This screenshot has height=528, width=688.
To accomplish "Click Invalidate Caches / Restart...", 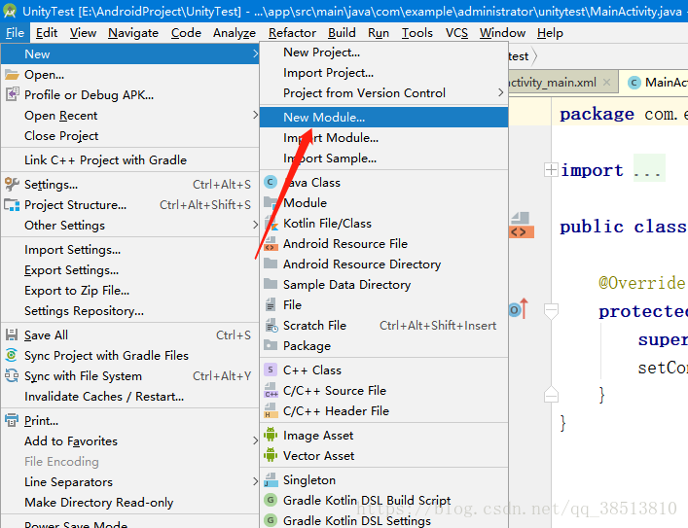I will tap(129, 397).
